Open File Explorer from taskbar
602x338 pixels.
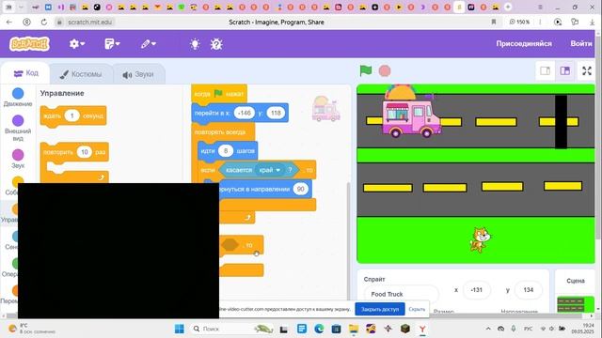click(354, 329)
